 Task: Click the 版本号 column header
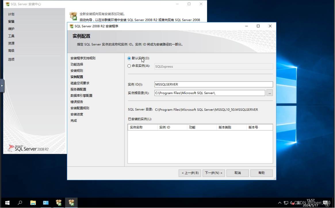tap(260, 127)
